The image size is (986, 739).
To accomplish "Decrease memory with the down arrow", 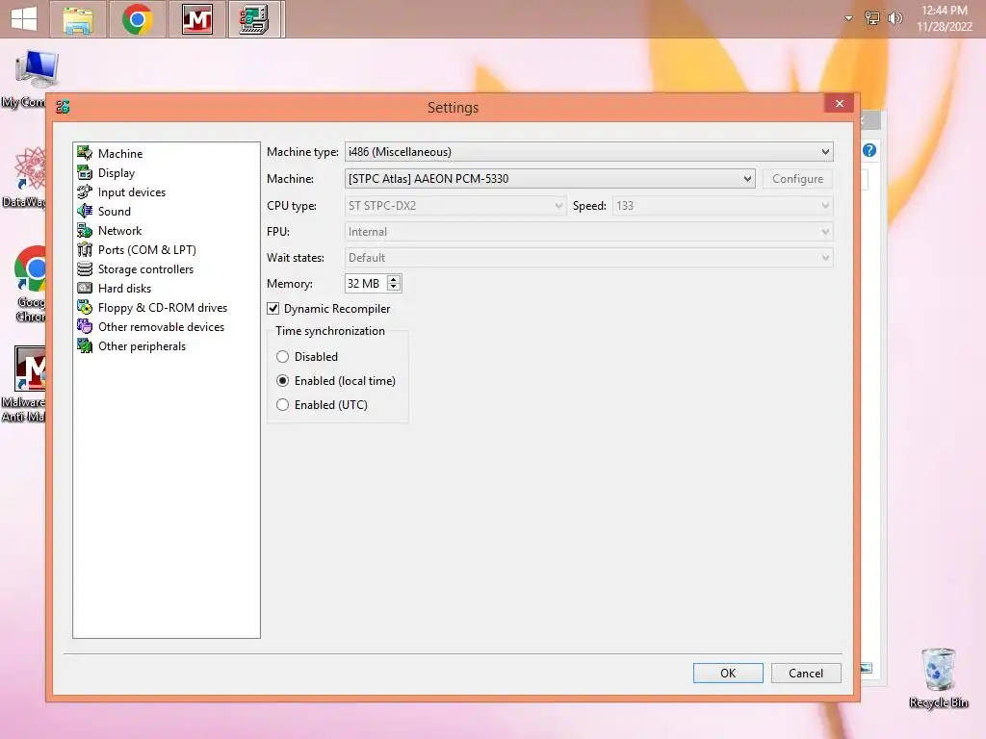I will 394,287.
